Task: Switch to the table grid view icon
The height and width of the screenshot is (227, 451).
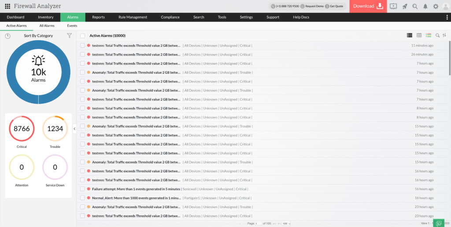Action: pos(419,35)
